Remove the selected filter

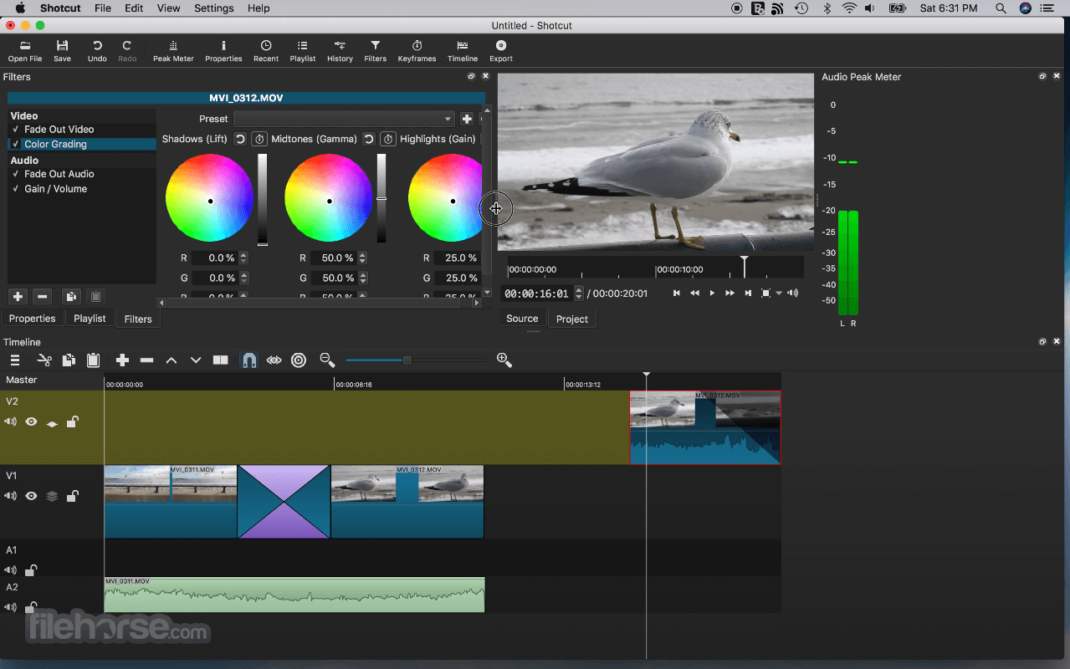tap(43, 297)
